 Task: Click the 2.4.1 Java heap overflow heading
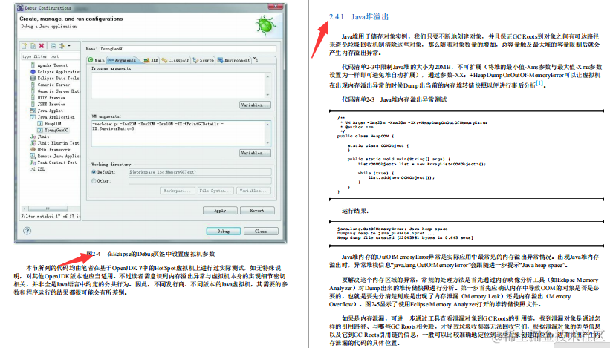coord(359,17)
